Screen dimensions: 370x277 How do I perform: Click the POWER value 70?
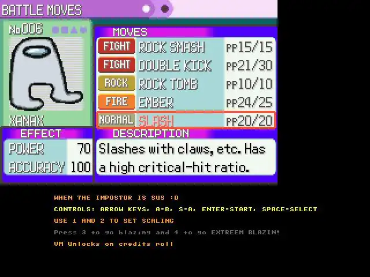tap(84, 149)
